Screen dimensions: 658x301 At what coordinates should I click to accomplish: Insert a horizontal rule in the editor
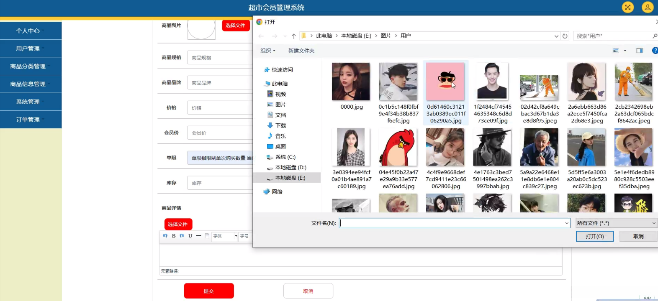(x=199, y=236)
